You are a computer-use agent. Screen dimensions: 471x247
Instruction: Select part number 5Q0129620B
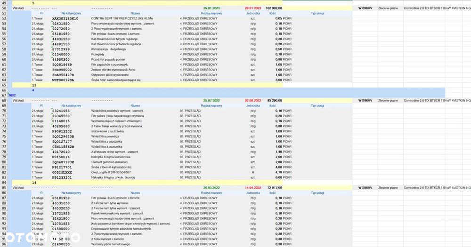63,136
